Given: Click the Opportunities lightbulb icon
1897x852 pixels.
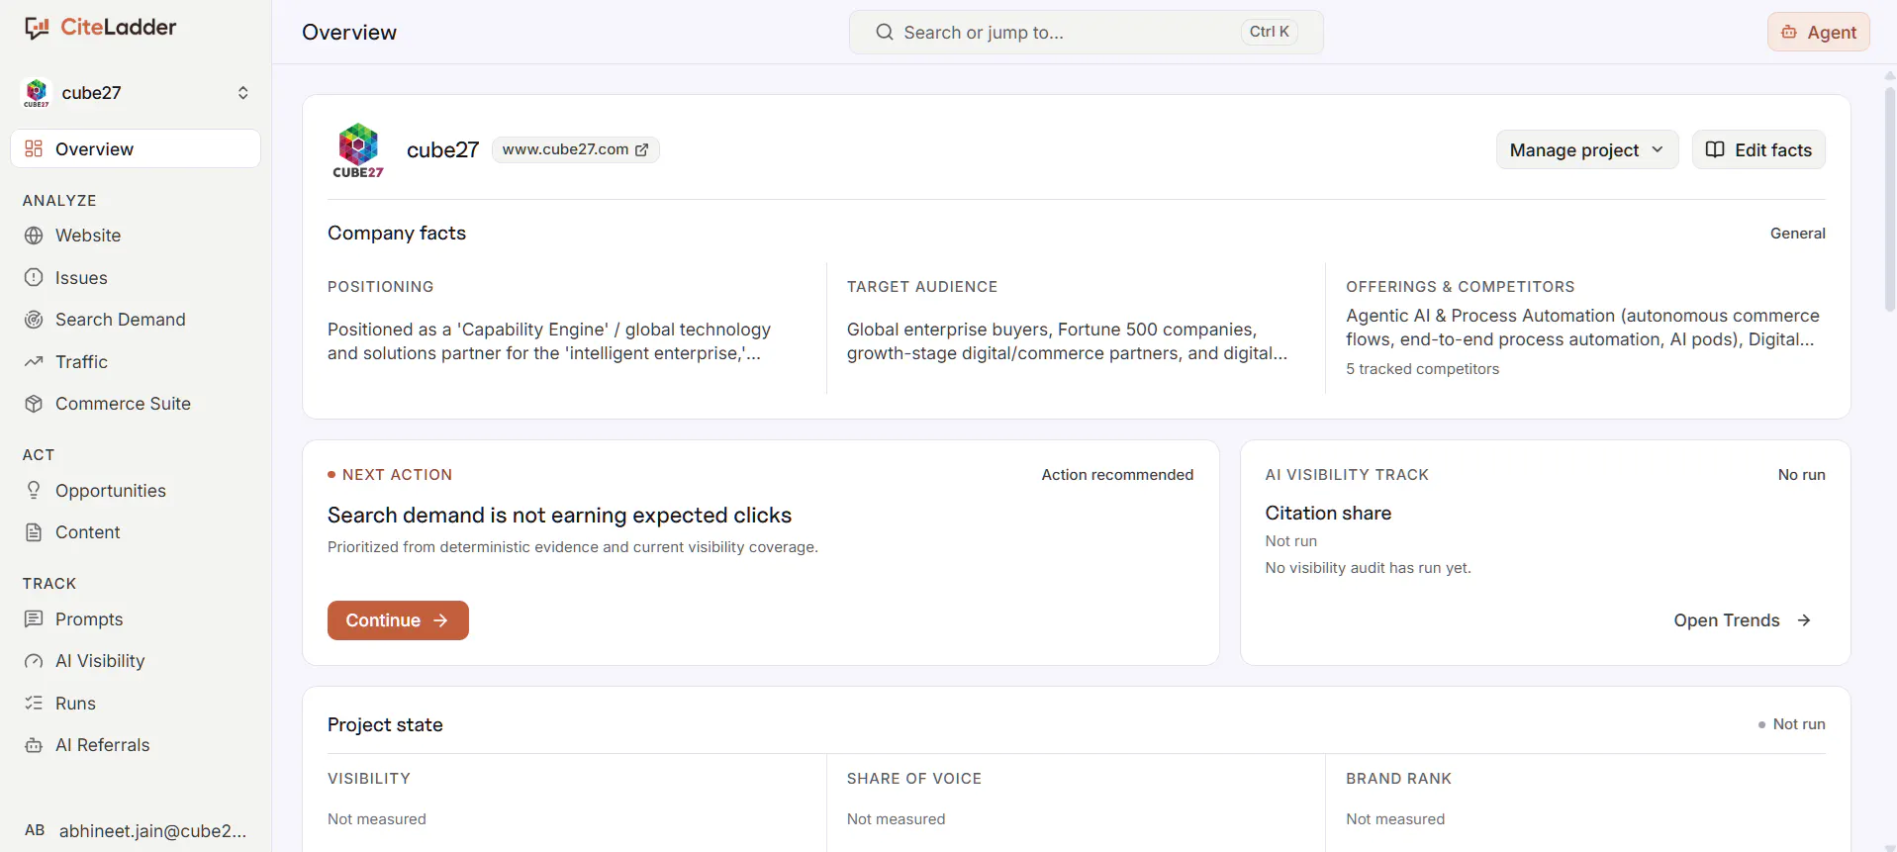Looking at the screenshot, I should [x=34, y=491].
